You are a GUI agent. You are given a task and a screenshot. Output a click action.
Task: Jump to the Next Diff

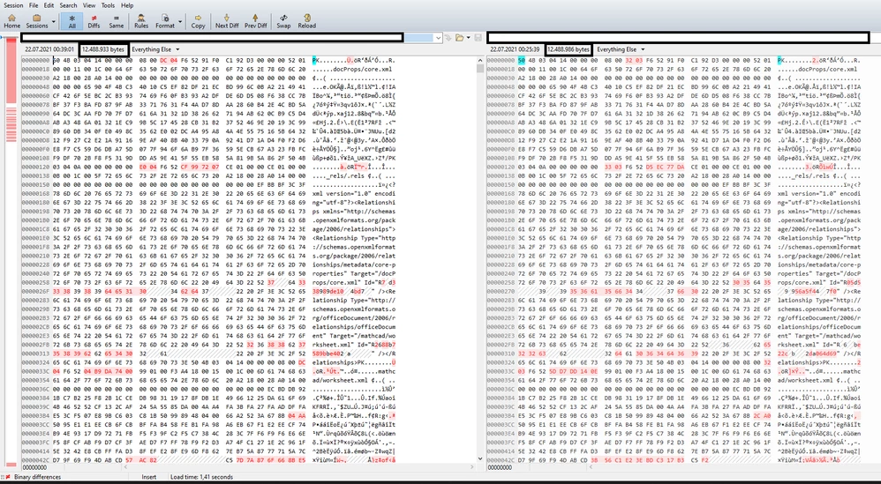click(x=227, y=21)
